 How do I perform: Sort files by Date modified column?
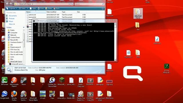53,12
